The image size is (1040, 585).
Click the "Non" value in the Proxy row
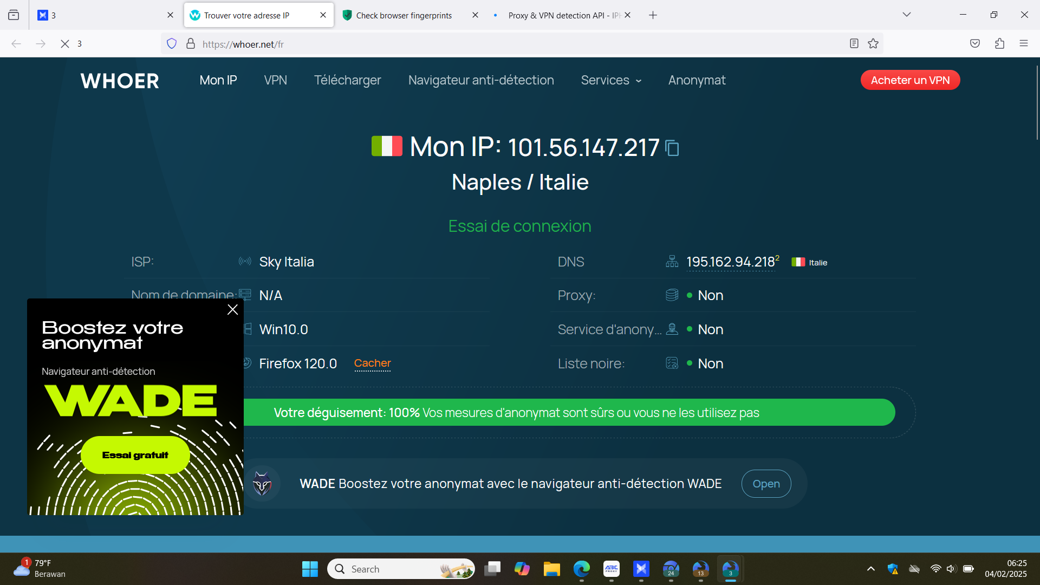tap(711, 296)
